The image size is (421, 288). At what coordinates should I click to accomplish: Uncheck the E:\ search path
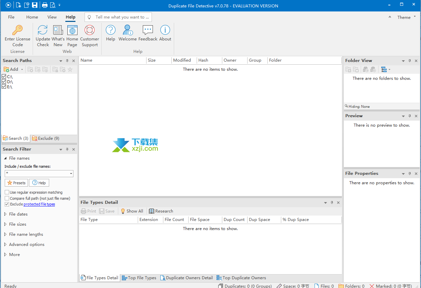(x=4, y=87)
